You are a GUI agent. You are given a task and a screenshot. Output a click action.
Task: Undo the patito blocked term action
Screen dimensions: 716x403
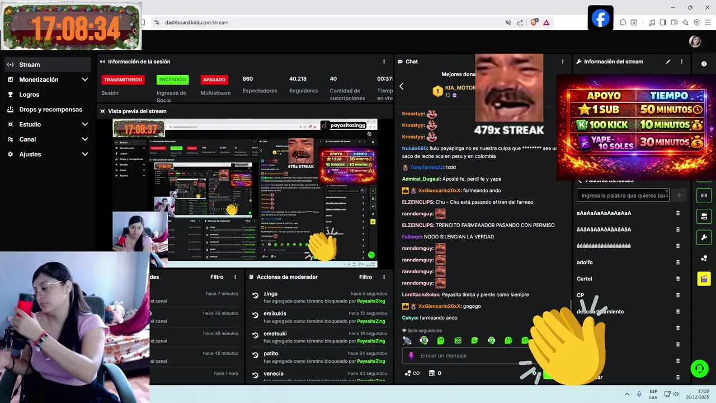pos(255,357)
